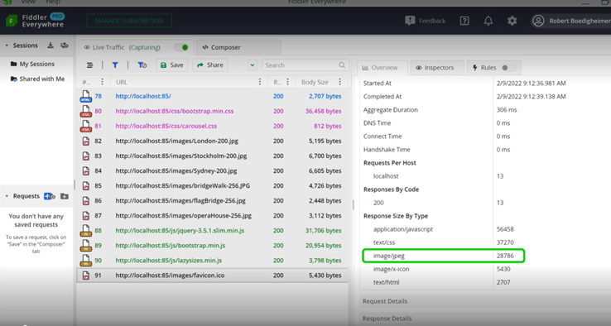Screen dimensions: 611x326
Task: Click the clear filters funnel icon
Action: point(142,65)
